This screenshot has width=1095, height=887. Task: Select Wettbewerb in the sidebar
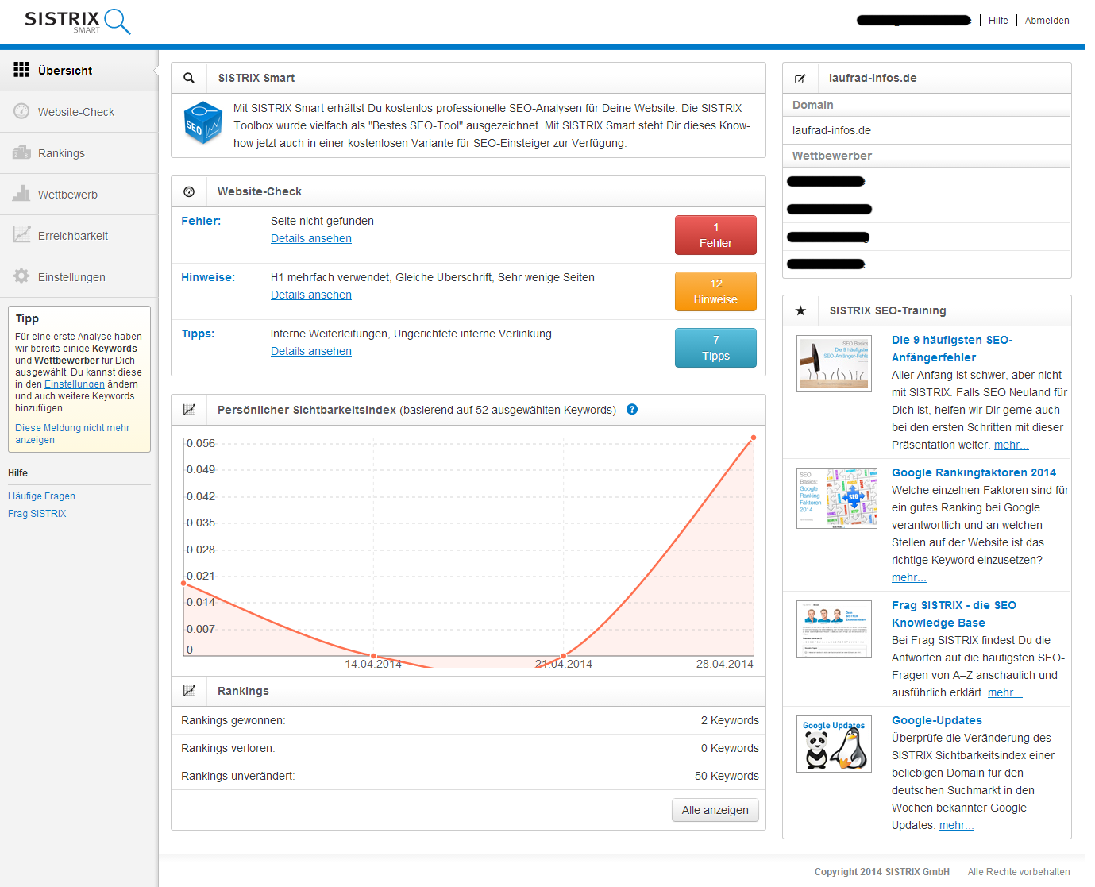coord(79,195)
